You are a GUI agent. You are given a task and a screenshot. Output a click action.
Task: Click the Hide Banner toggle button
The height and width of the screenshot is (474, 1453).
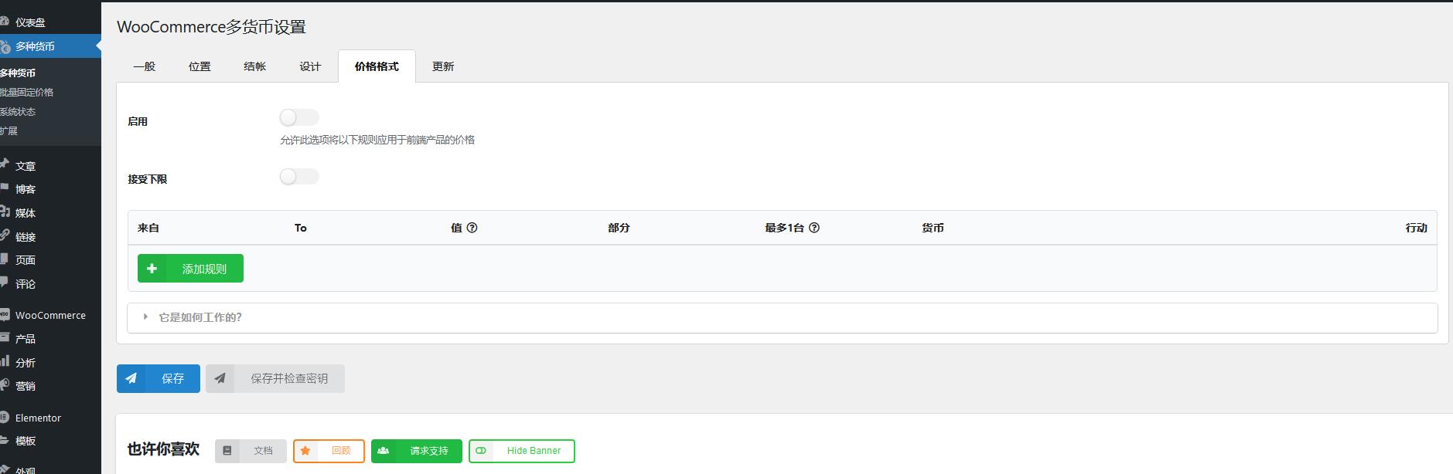521,451
